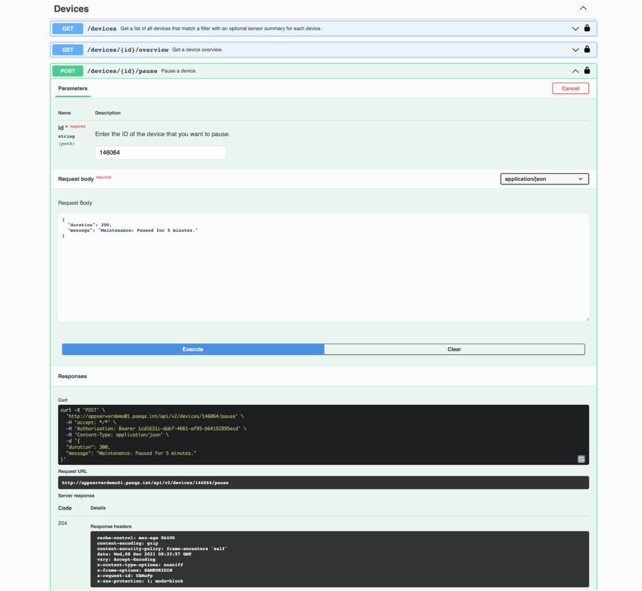642x591 pixels.
Task: Switch to the Parameters tab
Action: pyautogui.click(x=72, y=88)
